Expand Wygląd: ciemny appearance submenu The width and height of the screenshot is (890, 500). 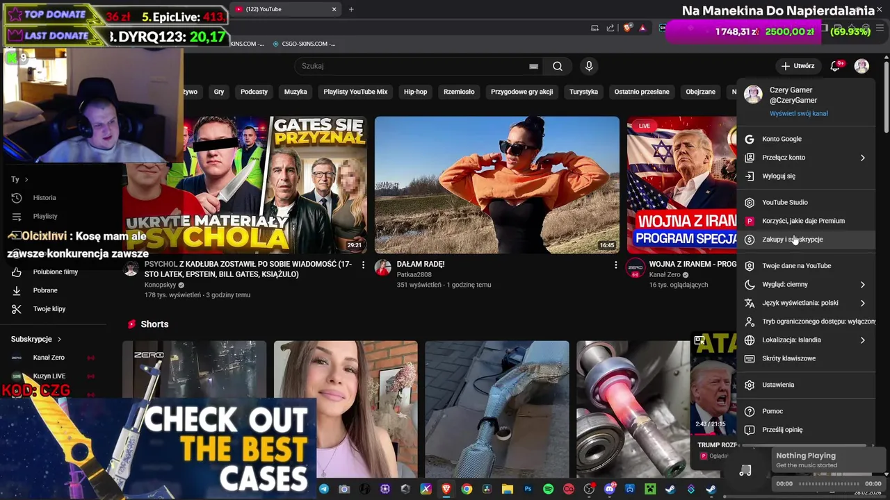click(862, 285)
